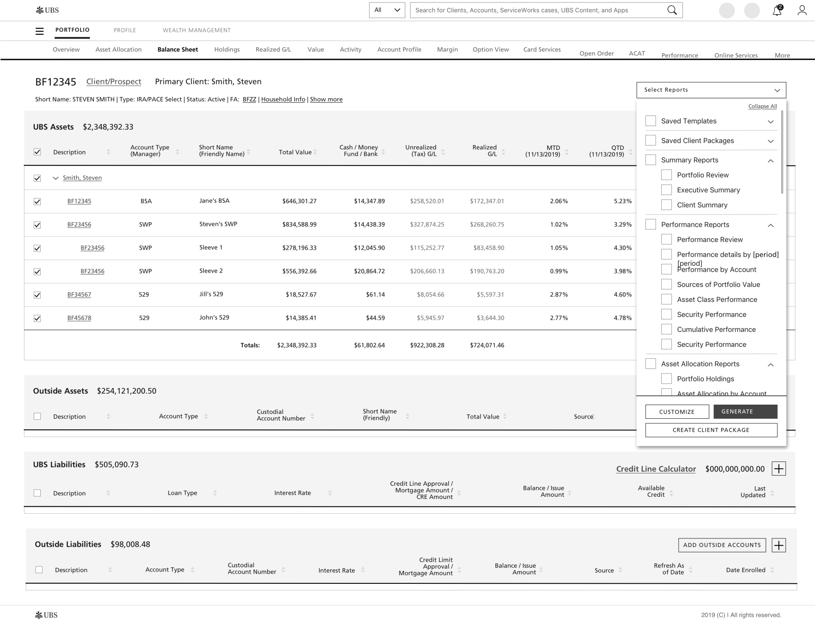Viewport: 815px width, 625px height.
Task: Open the user profile icon
Action: click(x=801, y=10)
